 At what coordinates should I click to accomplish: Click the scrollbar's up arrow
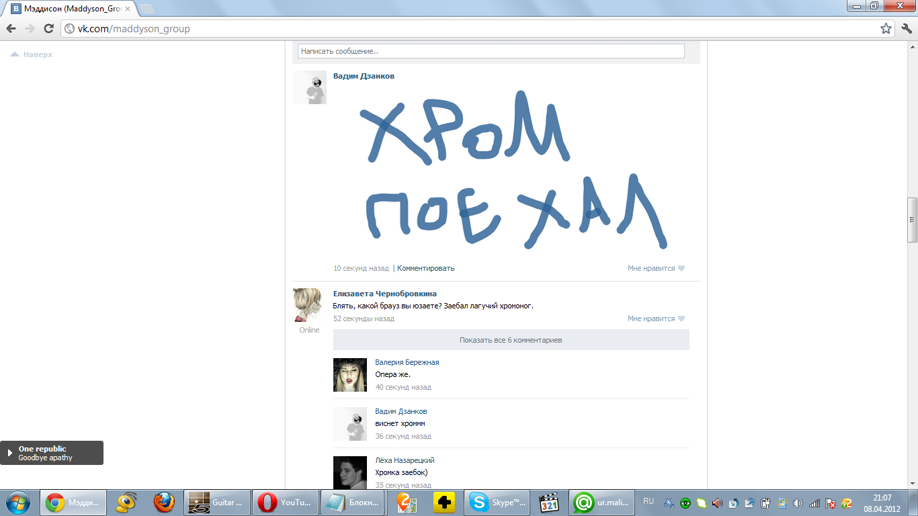(x=912, y=45)
